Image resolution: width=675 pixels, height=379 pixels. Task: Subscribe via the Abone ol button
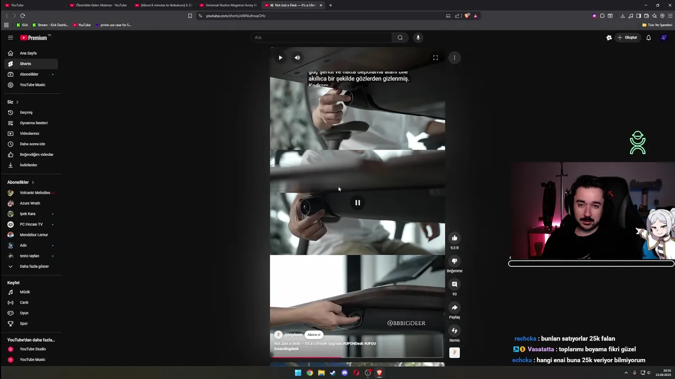[x=314, y=335]
